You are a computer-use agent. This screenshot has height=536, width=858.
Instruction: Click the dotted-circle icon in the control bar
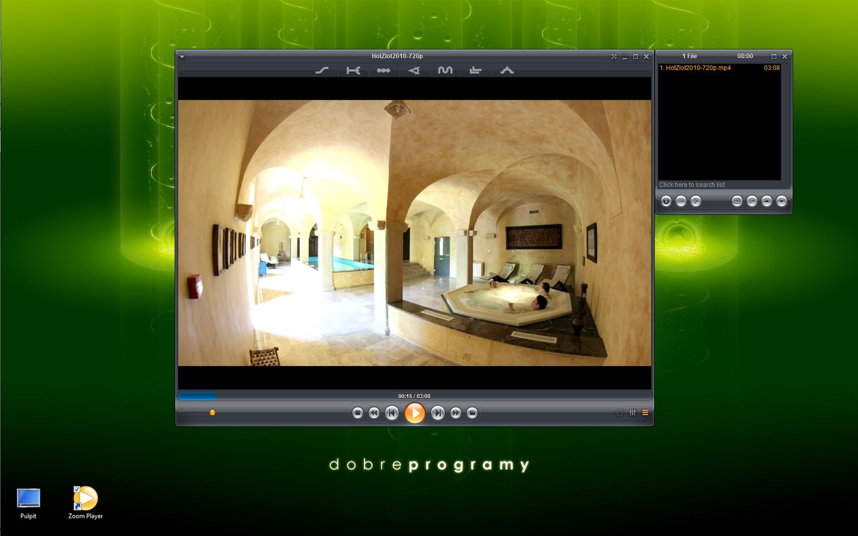coord(619,413)
